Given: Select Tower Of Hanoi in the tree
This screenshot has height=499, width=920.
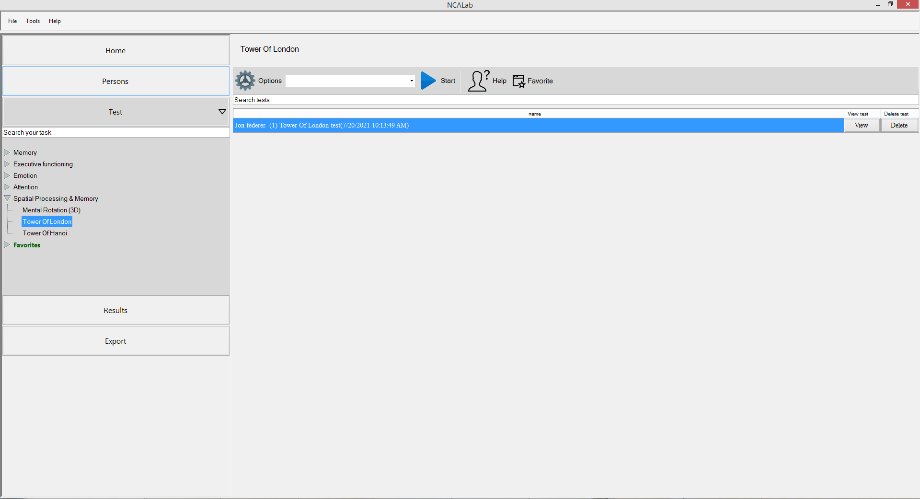Looking at the screenshot, I should [45, 233].
